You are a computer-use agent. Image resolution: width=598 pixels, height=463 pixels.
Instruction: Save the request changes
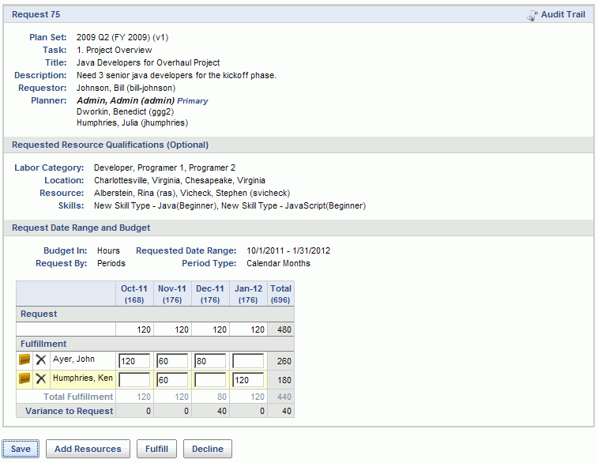click(21, 449)
